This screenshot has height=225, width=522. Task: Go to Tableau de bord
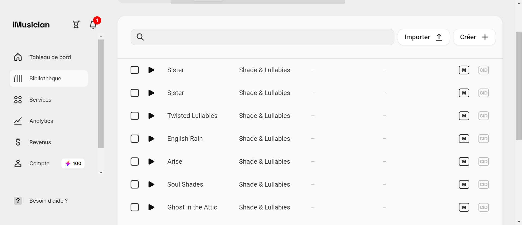click(x=50, y=57)
